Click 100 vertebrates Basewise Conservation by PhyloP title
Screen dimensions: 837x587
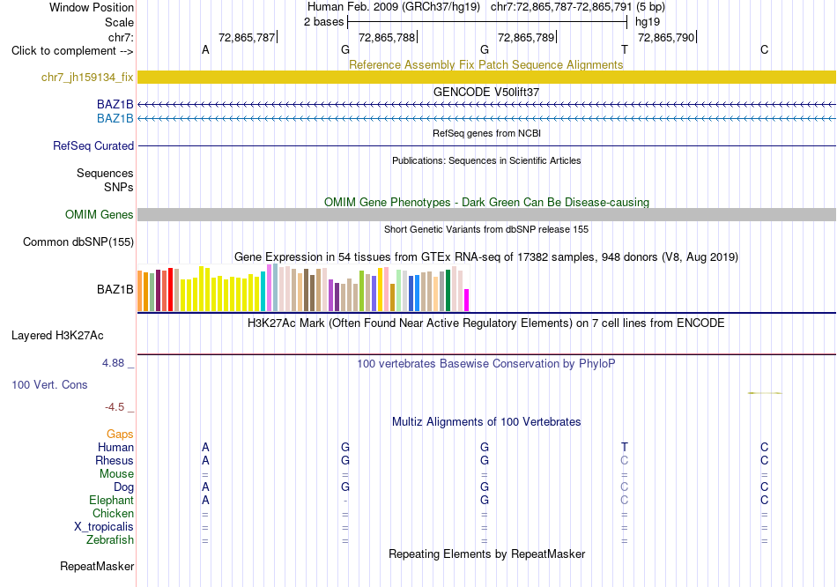(x=486, y=364)
